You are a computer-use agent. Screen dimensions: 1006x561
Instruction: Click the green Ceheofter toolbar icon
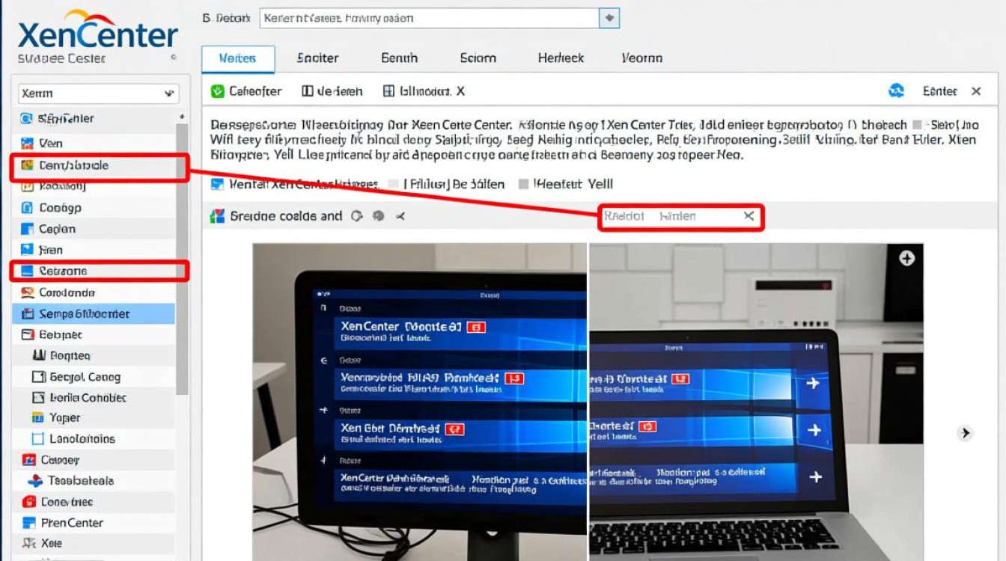tap(218, 91)
